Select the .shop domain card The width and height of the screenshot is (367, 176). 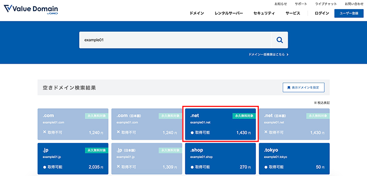(x=221, y=159)
